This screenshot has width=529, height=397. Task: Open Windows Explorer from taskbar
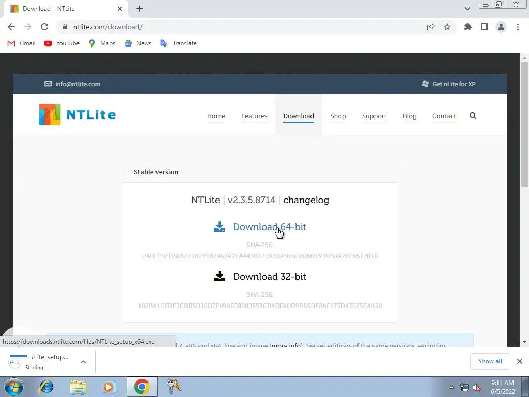78,387
